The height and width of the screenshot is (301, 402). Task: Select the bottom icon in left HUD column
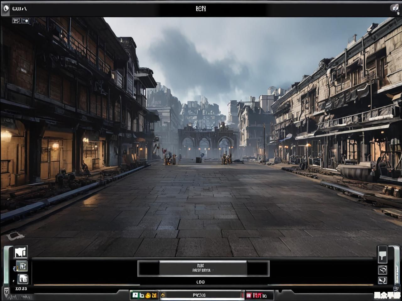tap(22, 279)
